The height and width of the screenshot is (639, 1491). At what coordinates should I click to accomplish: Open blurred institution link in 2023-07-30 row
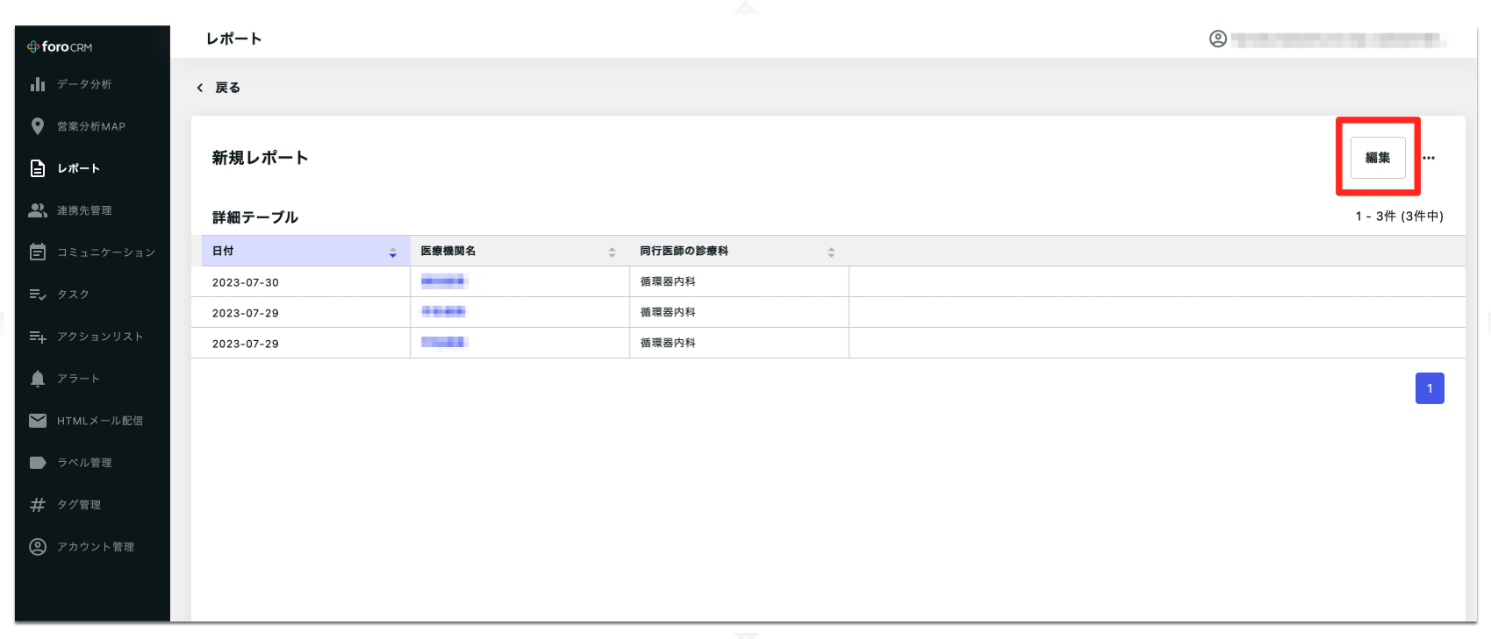point(444,281)
